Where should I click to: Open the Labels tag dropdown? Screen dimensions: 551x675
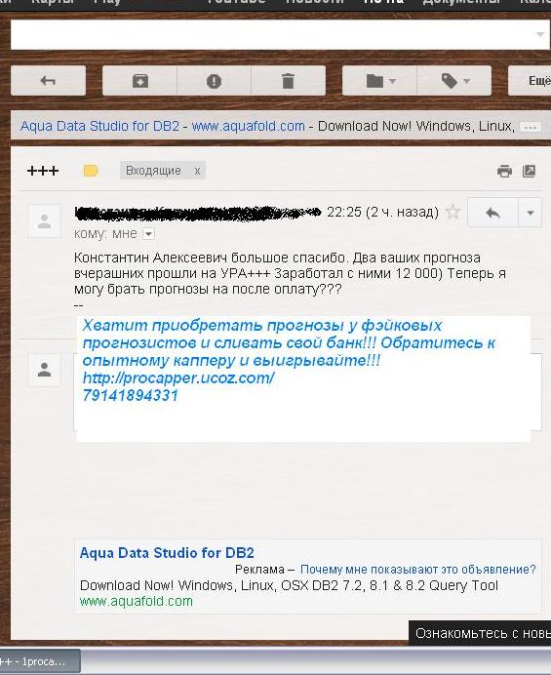pyautogui.click(x=454, y=81)
